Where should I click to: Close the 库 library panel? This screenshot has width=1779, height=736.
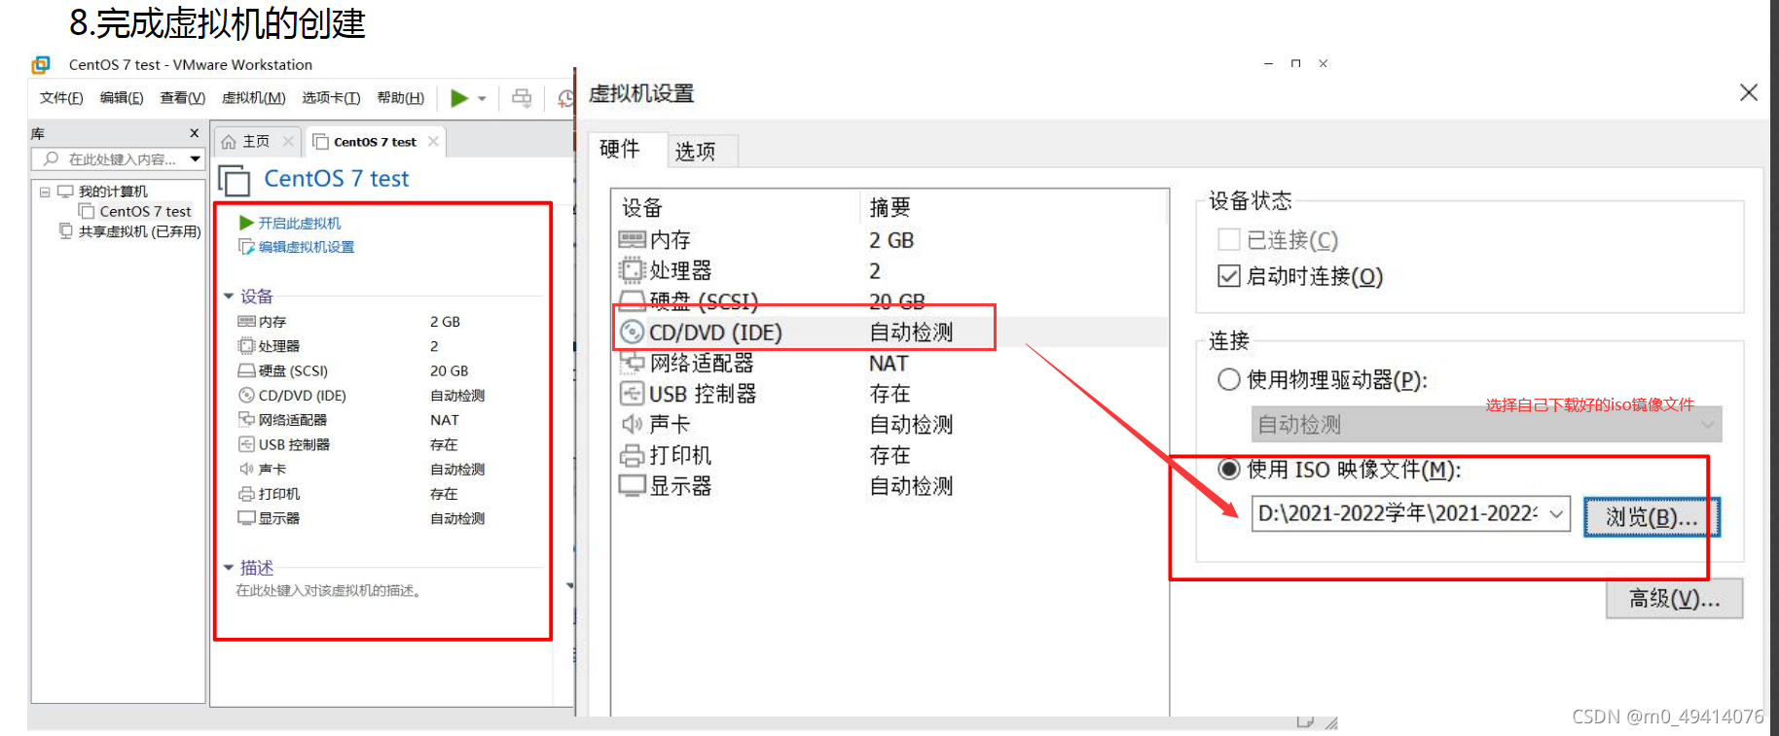pos(194,133)
